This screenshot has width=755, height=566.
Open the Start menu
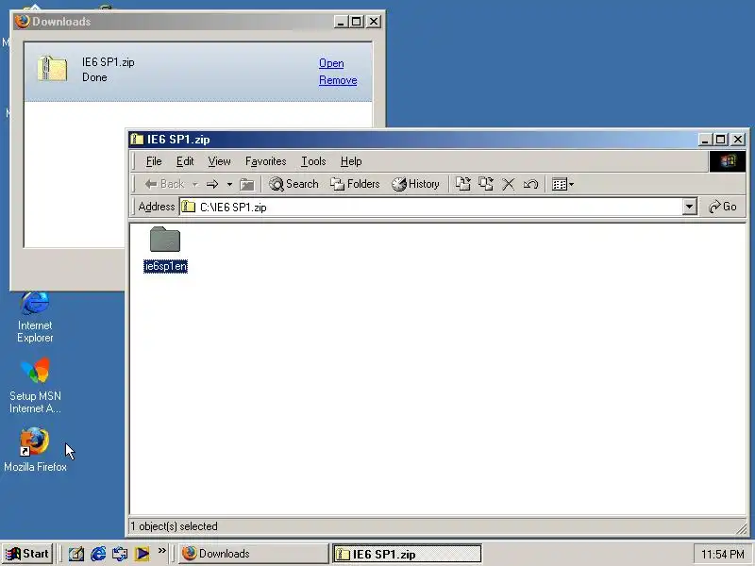pos(27,554)
